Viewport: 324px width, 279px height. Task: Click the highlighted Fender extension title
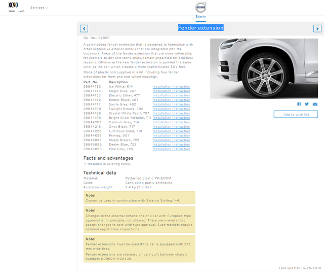tap(200, 28)
